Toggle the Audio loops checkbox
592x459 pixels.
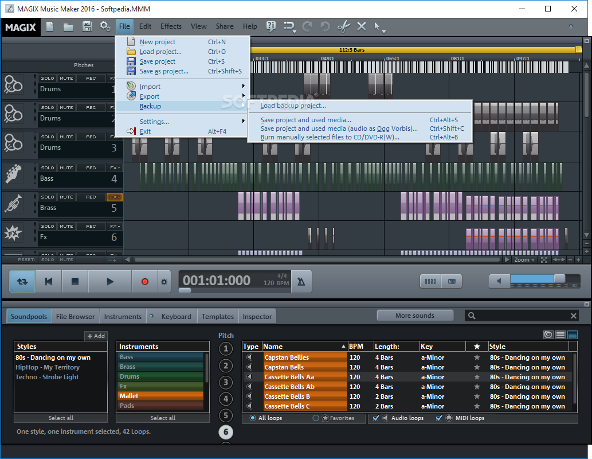(x=376, y=418)
